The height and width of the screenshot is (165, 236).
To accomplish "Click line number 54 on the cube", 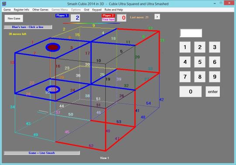I will click(x=149, y=103).
